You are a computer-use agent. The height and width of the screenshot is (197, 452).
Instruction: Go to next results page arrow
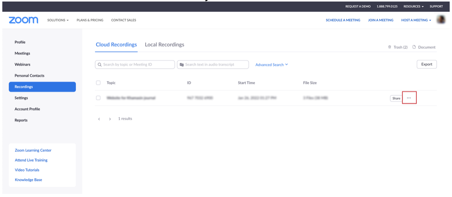[x=110, y=119]
